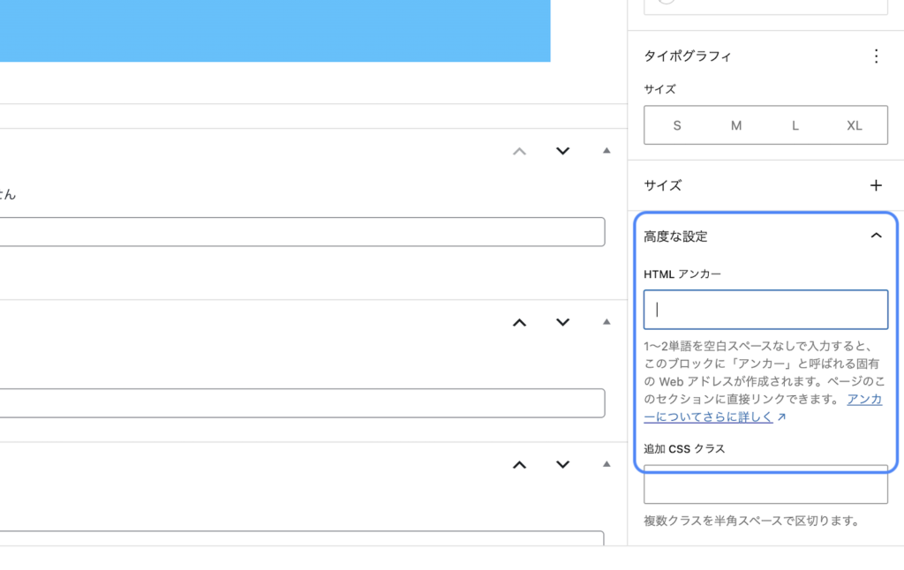Click the triangle icon on the first block
The image size is (904, 570).
(x=606, y=151)
